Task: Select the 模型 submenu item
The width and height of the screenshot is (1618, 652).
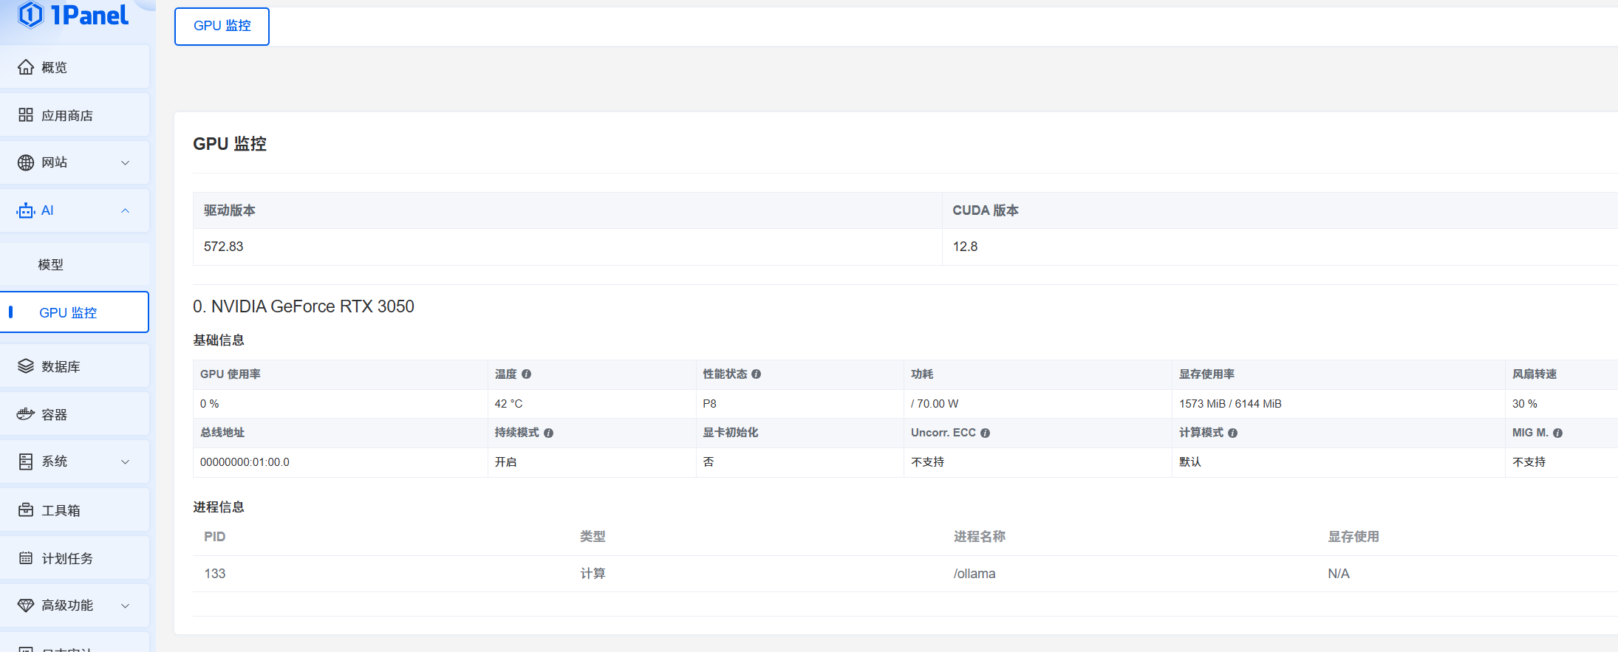Action: coord(74,264)
